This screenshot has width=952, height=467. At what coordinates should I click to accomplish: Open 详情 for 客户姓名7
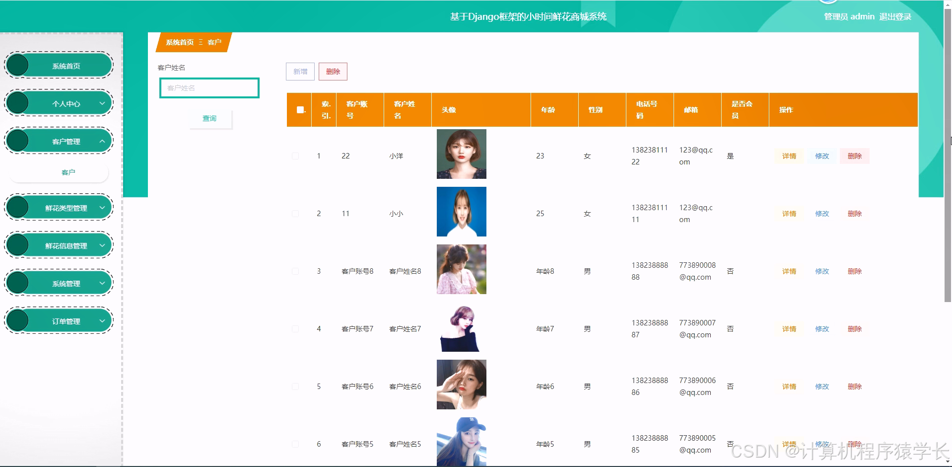click(789, 329)
